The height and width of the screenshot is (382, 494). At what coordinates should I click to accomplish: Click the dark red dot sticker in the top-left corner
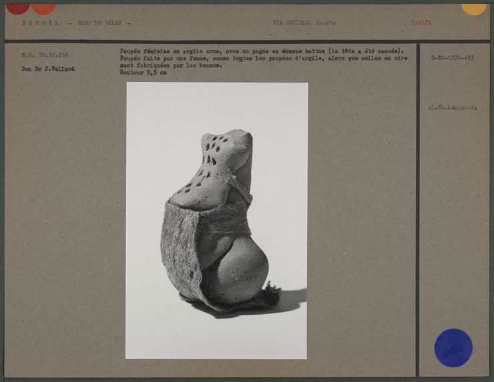click(x=17, y=7)
